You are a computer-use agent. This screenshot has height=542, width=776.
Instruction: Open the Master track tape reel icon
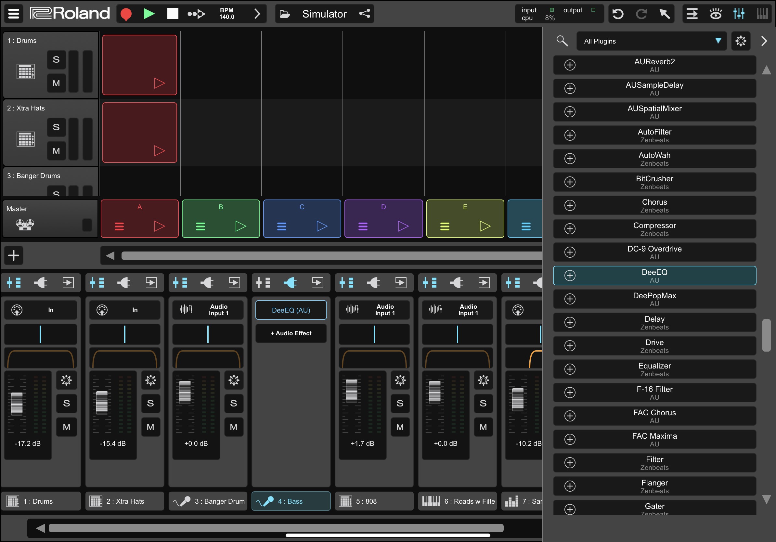point(25,225)
